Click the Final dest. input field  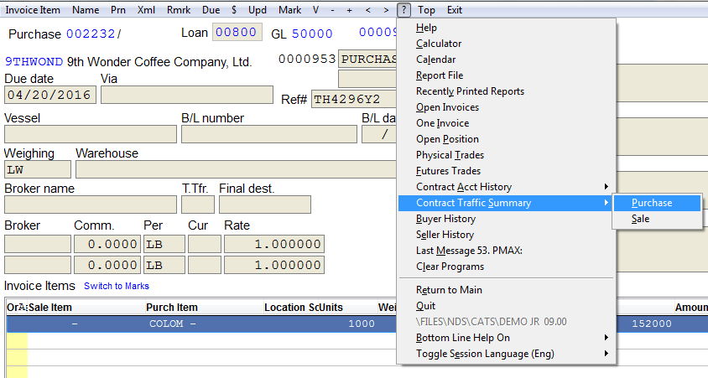(x=265, y=205)
